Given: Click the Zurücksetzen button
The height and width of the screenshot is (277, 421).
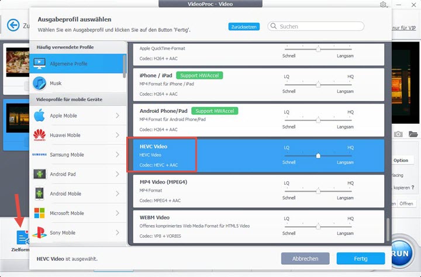Looking at the screenshot, I should [x=244, y=26].
